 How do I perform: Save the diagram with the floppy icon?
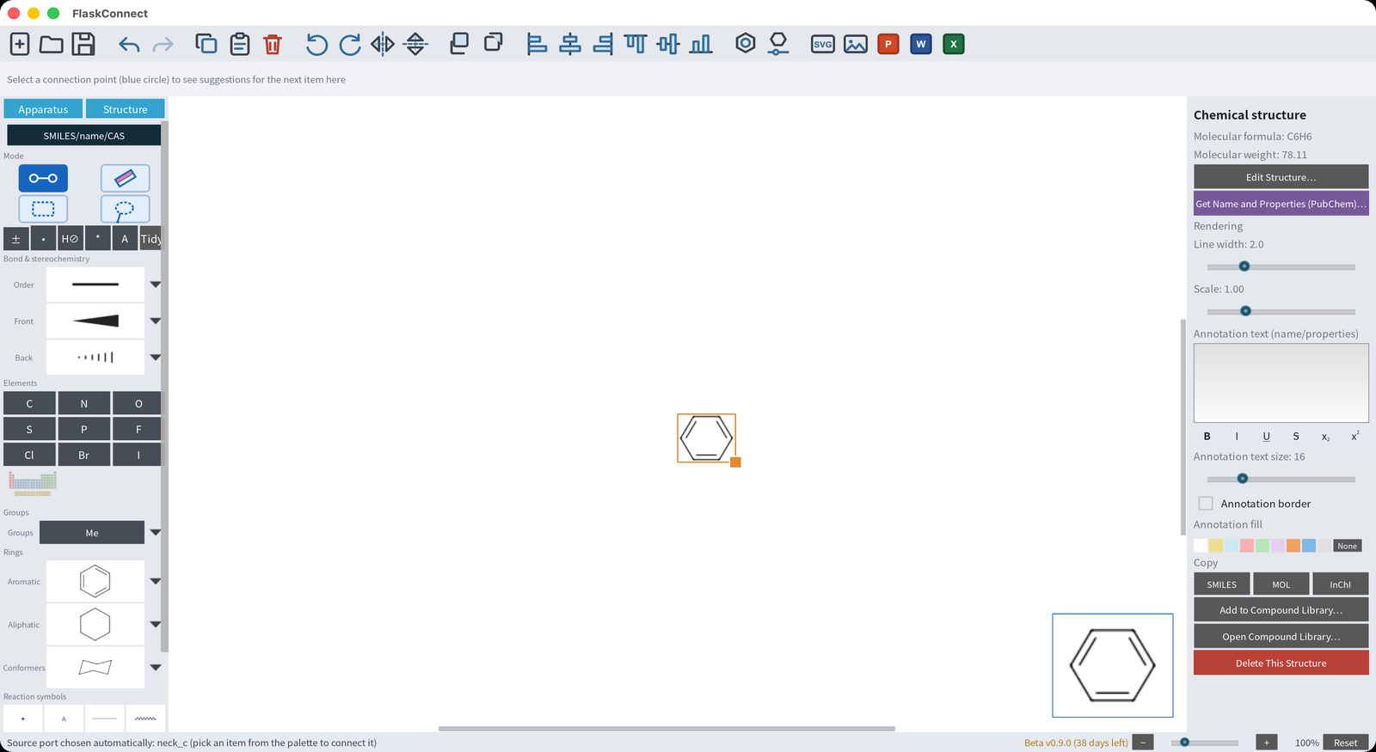(83, 44)
